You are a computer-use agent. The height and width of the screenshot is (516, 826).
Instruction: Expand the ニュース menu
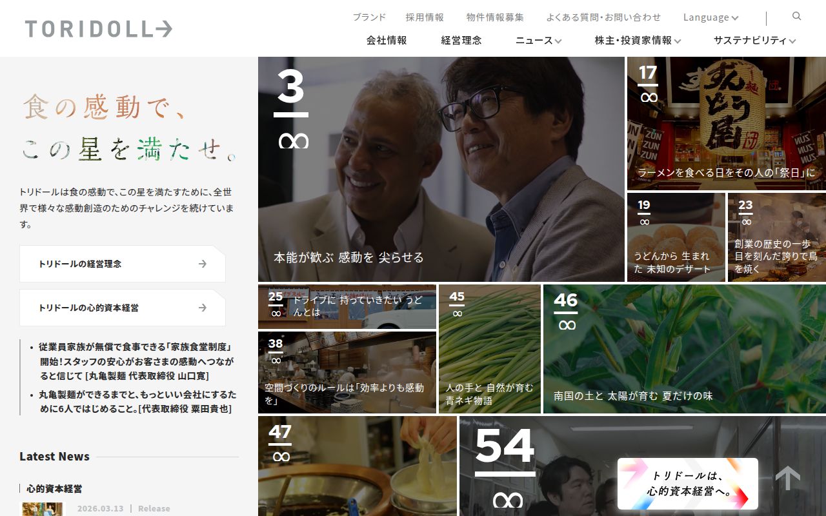(538, 40)
